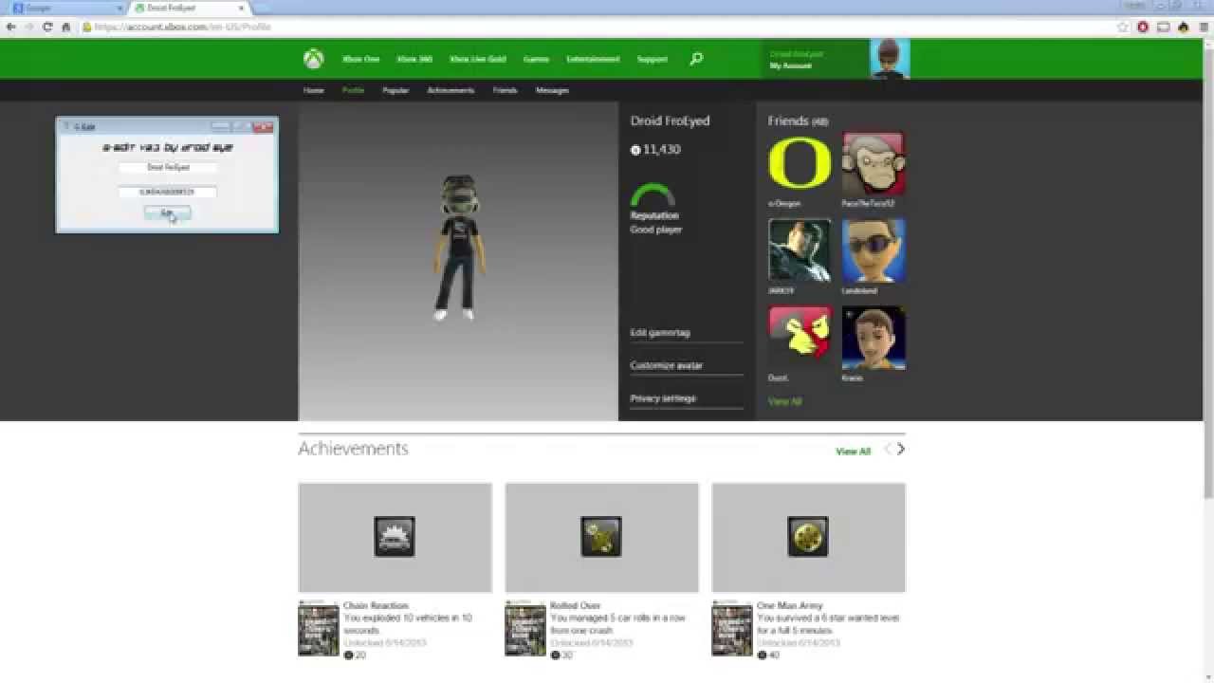Screen dimensions: 1214x683
Task: Go to Home in sub navigation
Action: click(x=314, y=90)
